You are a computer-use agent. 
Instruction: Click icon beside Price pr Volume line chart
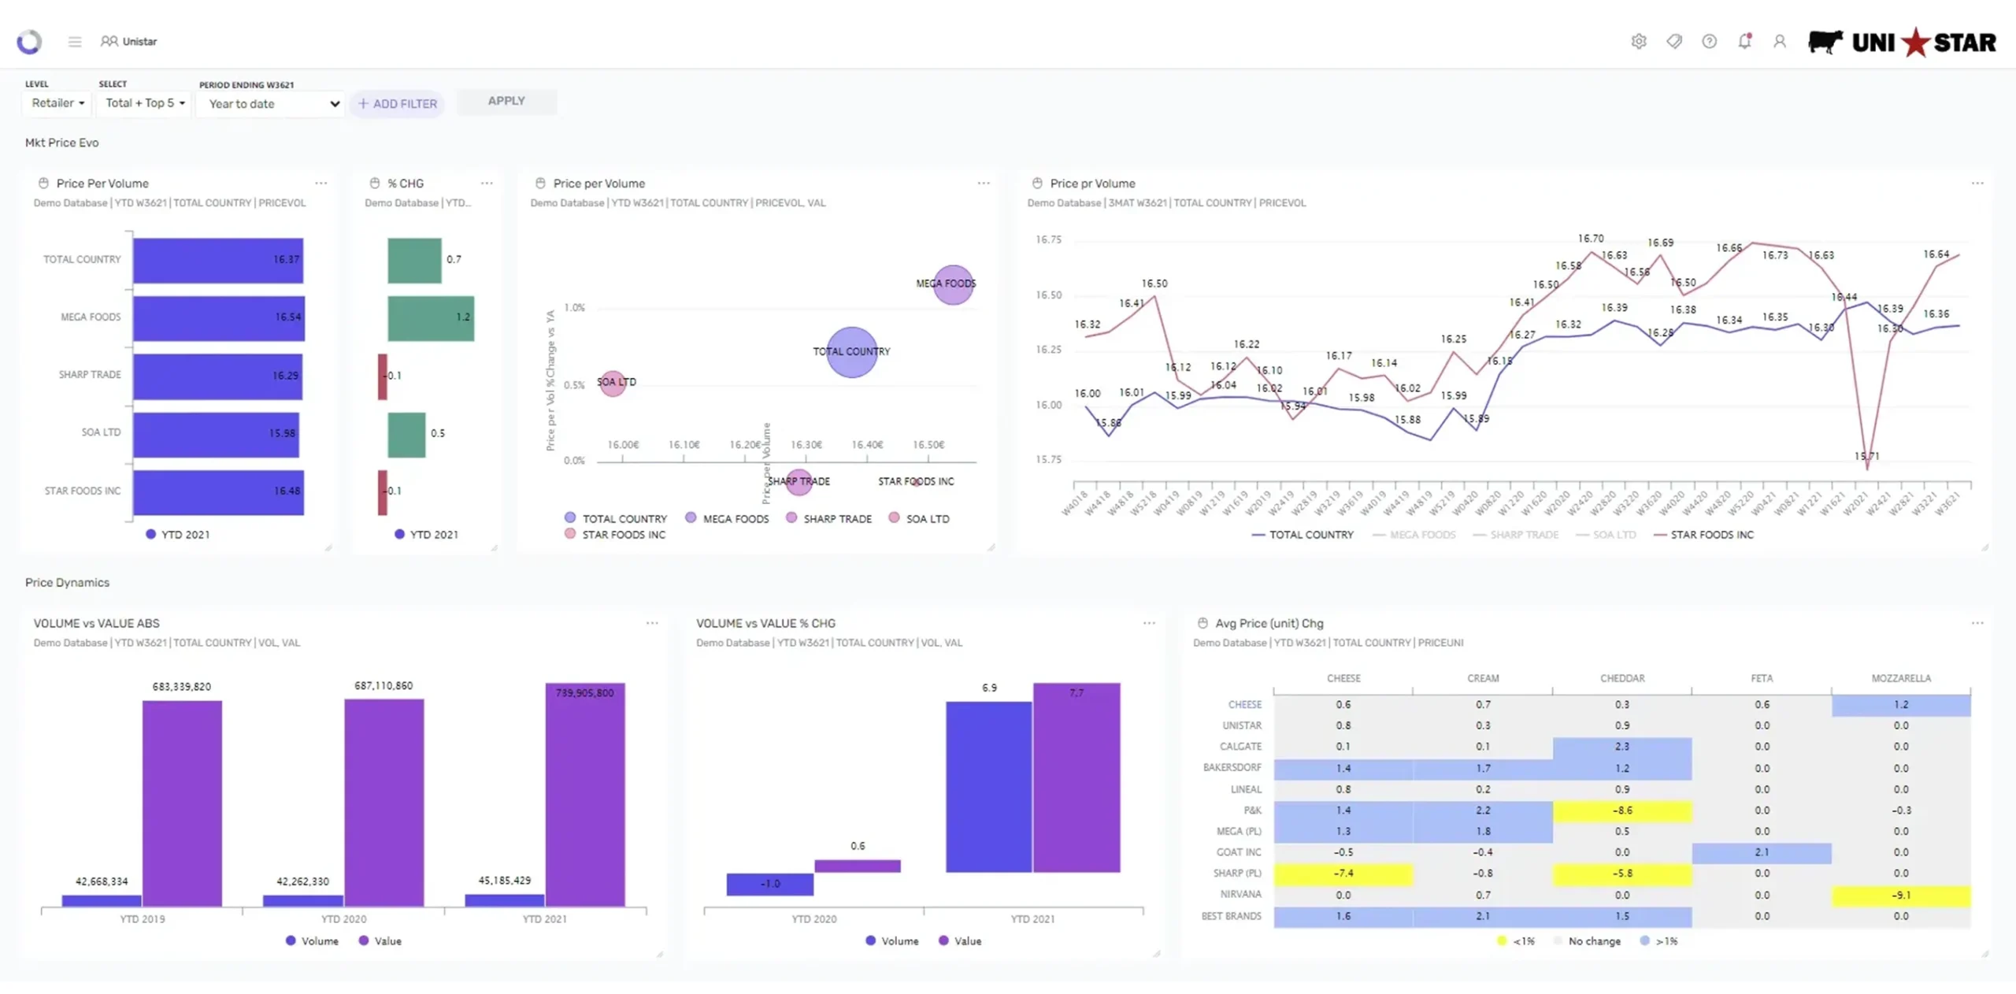tap(1037, 183)
